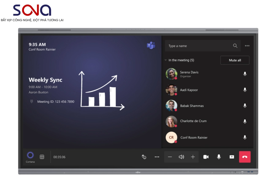
Task: Click the share content icon
Action: click(232, 157)
